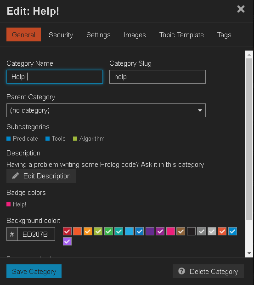254x285 pixels.
Task: Select the pink ED207B color swatch
Action: coord(171,231)
